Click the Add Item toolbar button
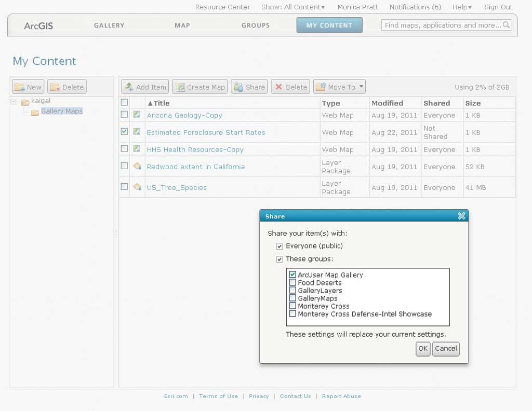532x411 pixels. (145, 87)
